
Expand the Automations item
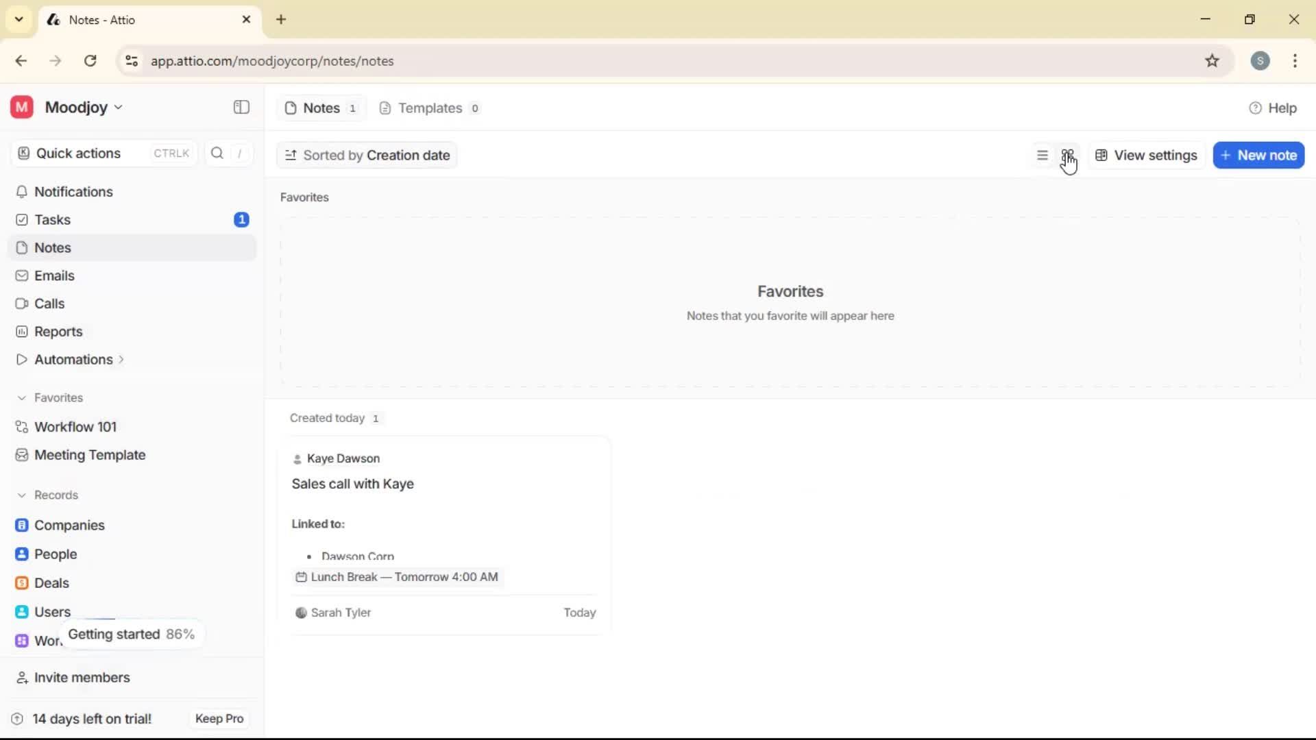click(x=120, y=359)
